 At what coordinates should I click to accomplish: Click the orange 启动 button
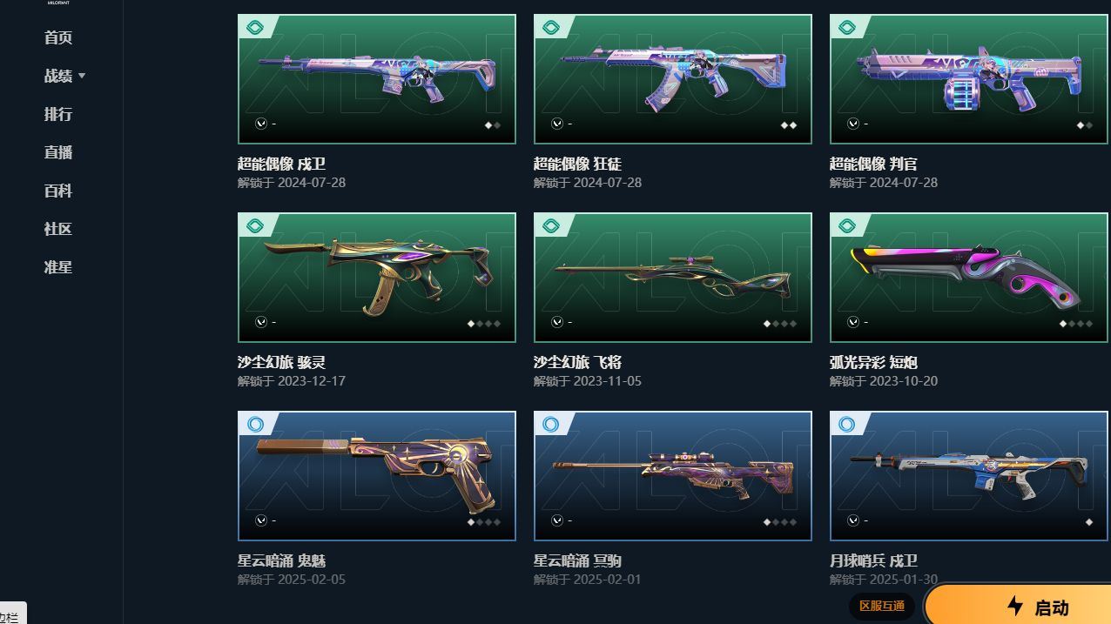1019,606
